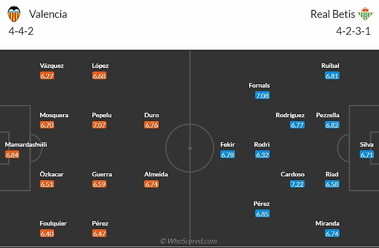Select Ruibal's 6.81 rating badge

click(332, 76)
